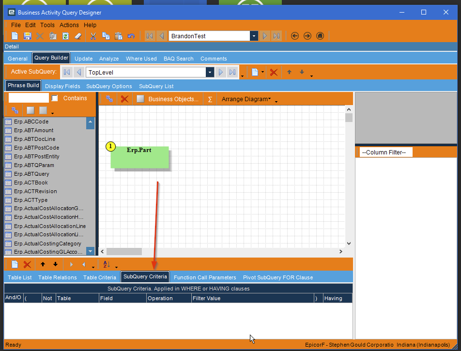Open the Table Relations tab
The height and width of the screenshot is (351, 461).
(57, 277)
